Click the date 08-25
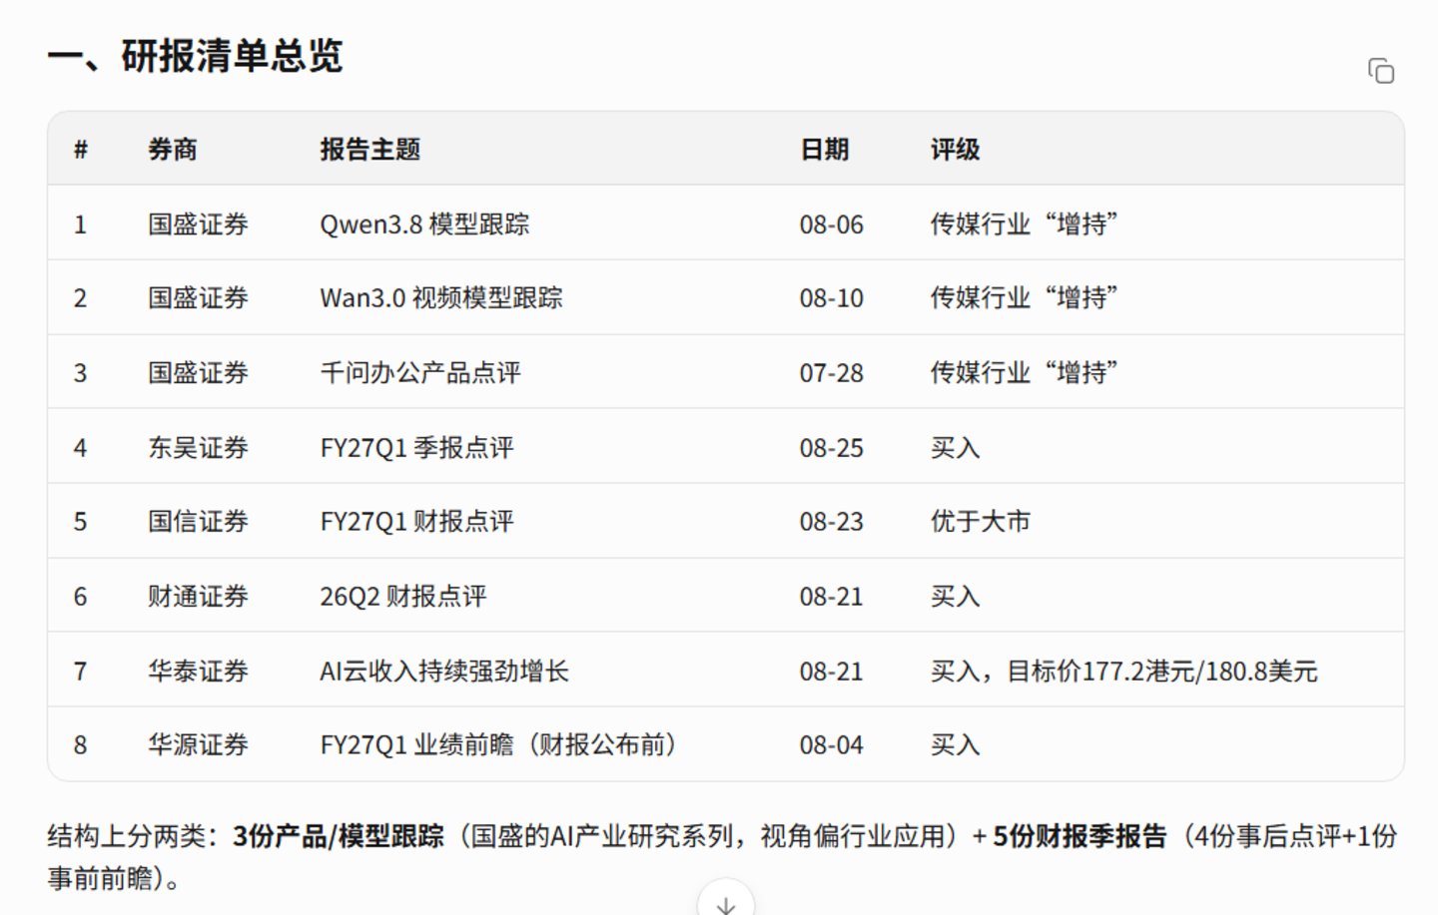 [831, 448]
